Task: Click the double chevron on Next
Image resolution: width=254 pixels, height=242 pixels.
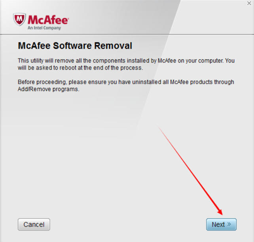Action: click(229, 224)
